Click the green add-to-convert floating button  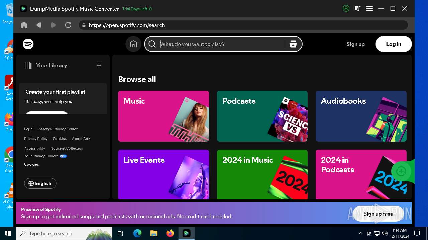tap(401, 171)
